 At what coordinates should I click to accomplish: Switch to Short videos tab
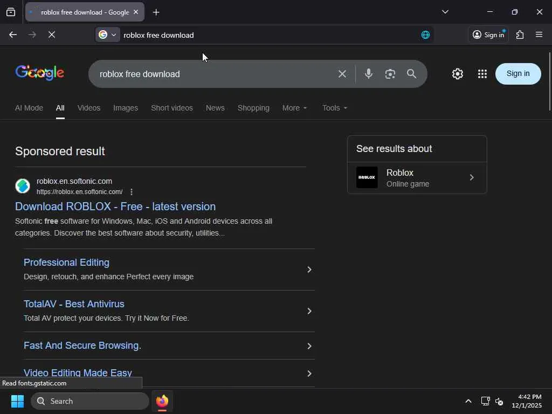[x=172, y=108]
